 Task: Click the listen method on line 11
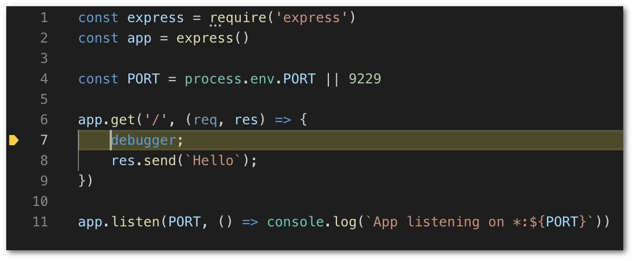(135, 222)
